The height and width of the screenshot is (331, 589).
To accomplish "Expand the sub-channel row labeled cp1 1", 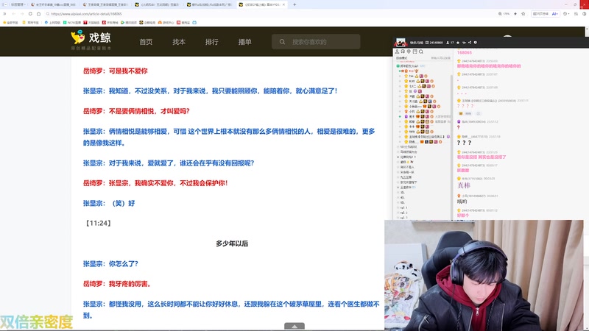I will click(403, 207).
